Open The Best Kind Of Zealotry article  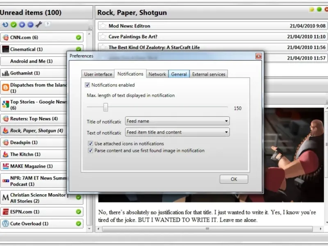[213, 47]
